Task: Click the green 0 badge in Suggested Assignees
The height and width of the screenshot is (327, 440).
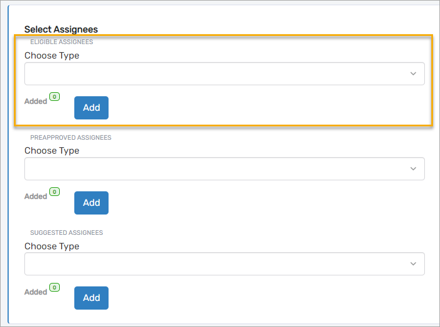Action: tap(55, 287)
